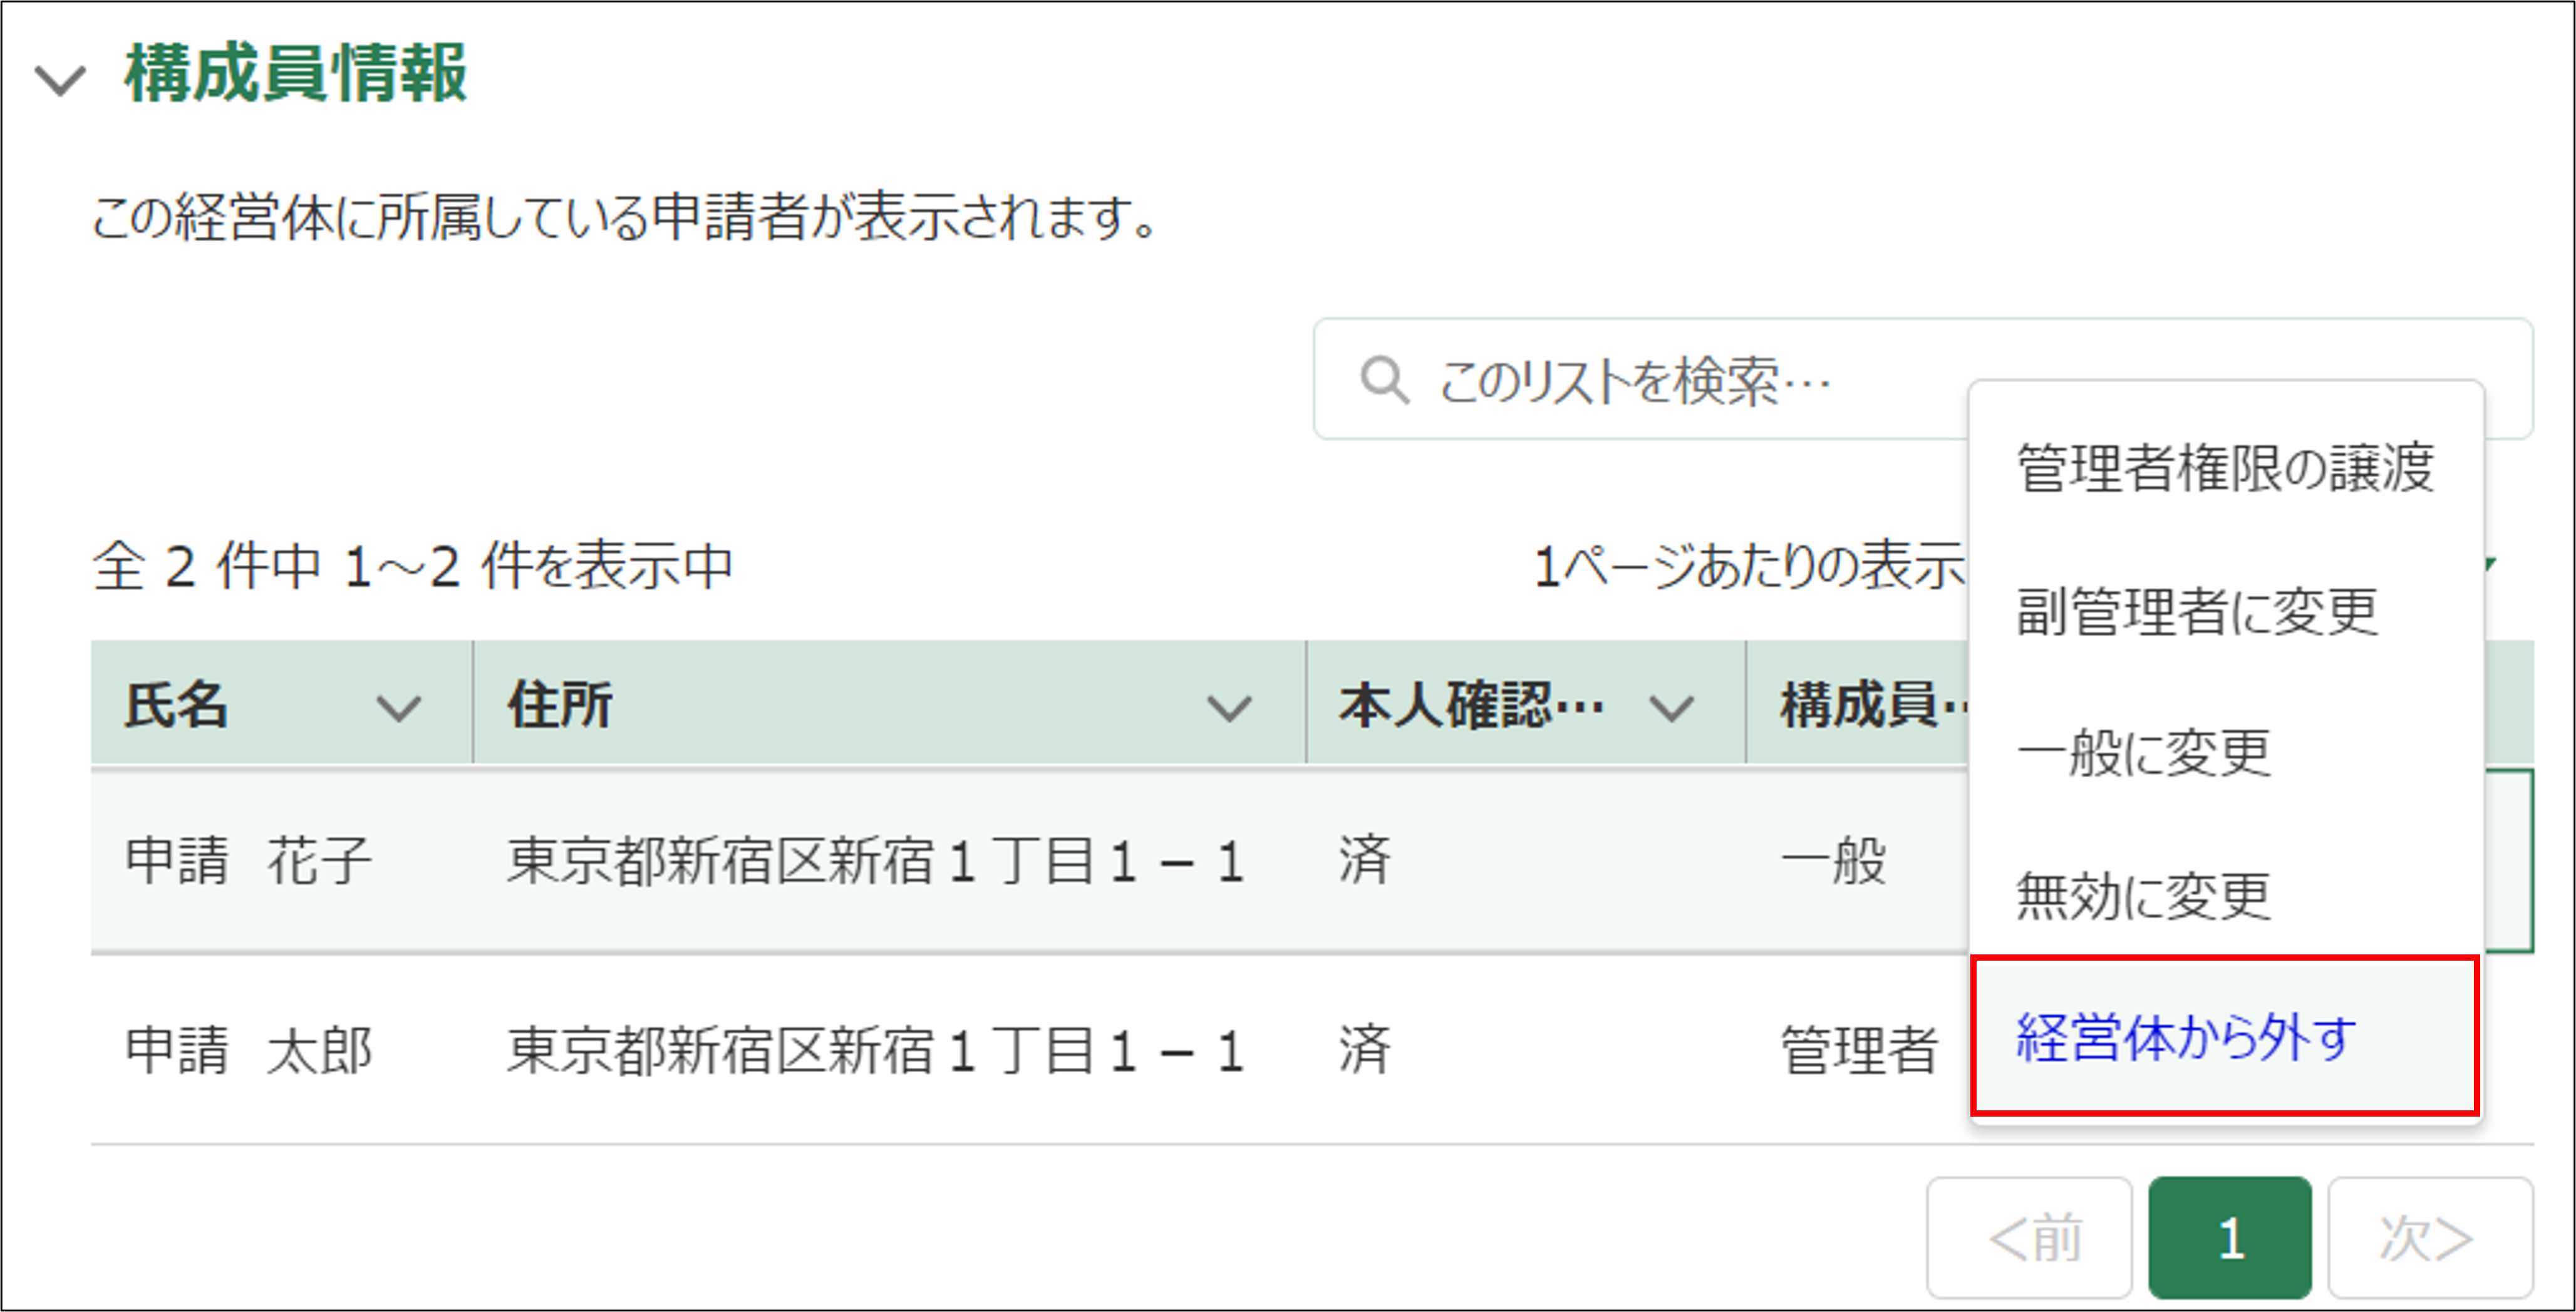
Task: Click the search magnifier icon
Action: pos(1385,380)
